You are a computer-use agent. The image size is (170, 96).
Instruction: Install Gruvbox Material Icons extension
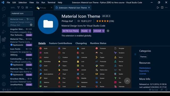29,85
